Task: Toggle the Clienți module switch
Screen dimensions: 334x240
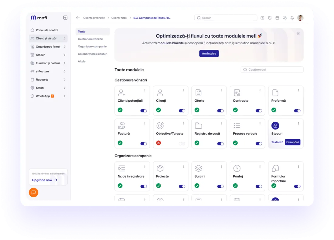Action: tap(182, 111)
